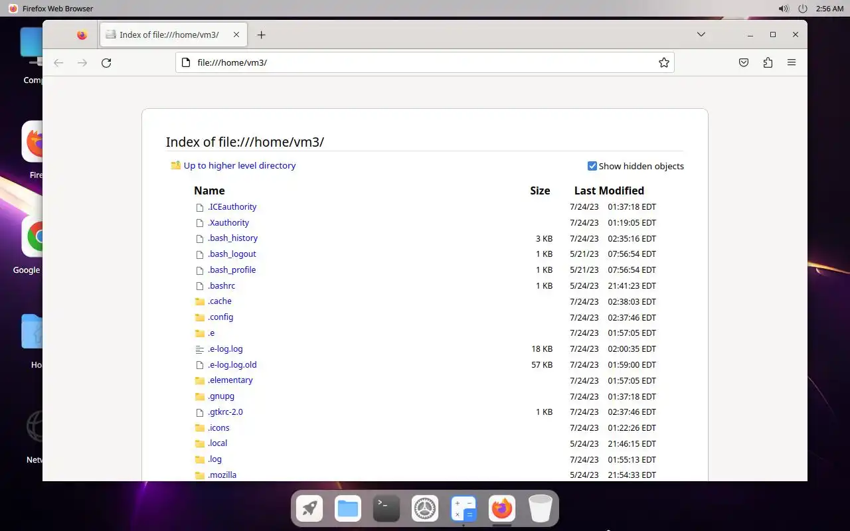Open the Pocket save icon in the toolbar

744,62
